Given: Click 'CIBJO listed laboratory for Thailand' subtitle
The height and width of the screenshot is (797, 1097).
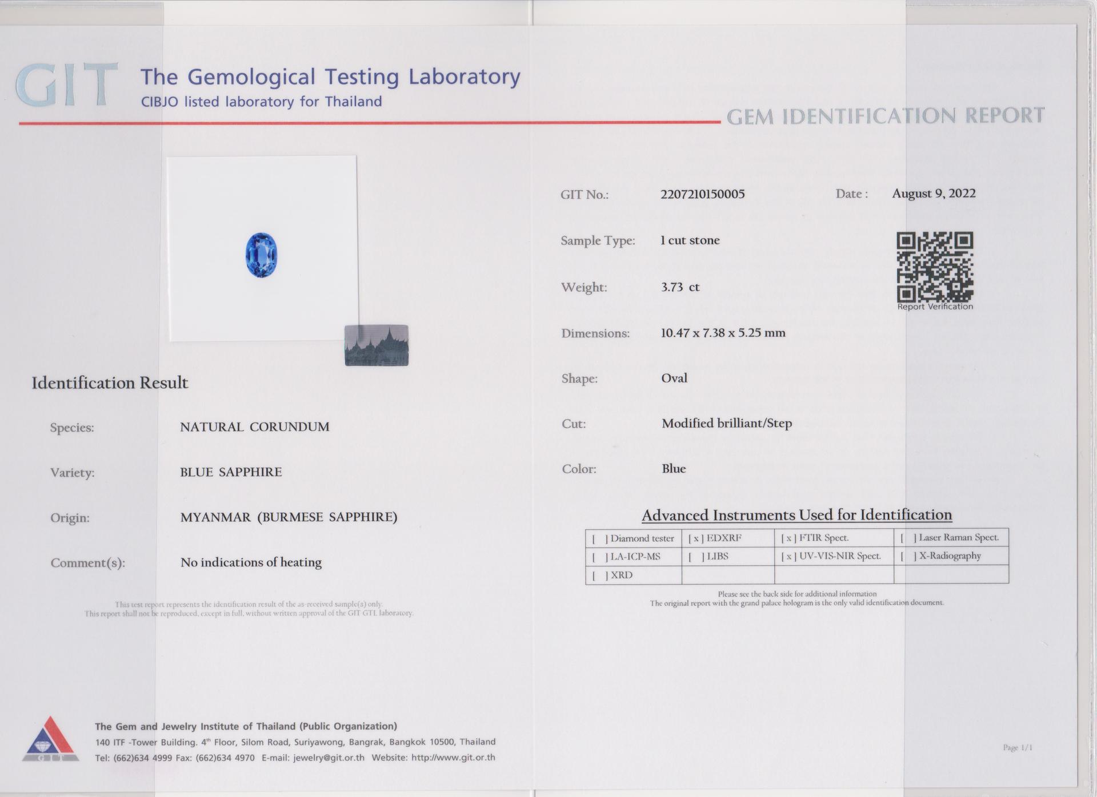Looking at the screenshot, I should click(261, 102).
